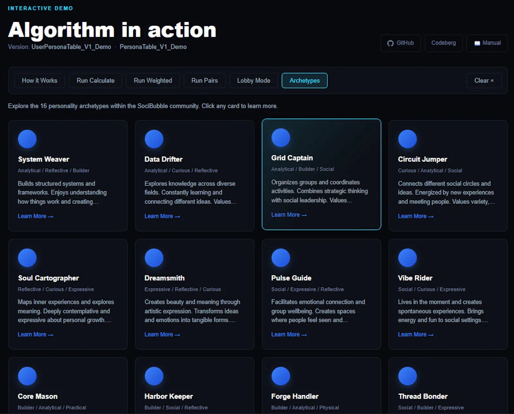Click the Dreamsmith avatar circle
The image size is (514, 414).
(154, 258)
